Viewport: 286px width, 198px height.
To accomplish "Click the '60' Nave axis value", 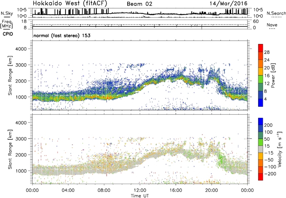I will 256,21.
